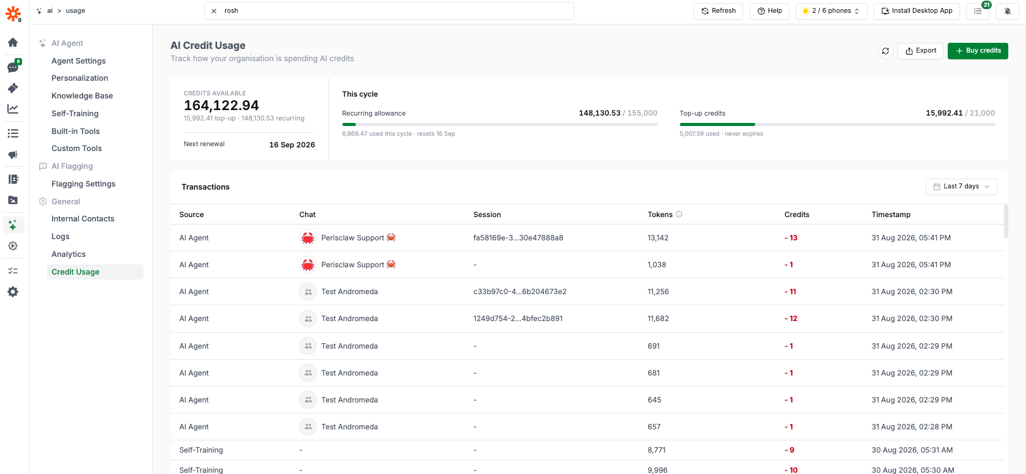Click session '1249d754-2...4bfec2b891'
The image size is (1026, 474).
coord(518,319)
